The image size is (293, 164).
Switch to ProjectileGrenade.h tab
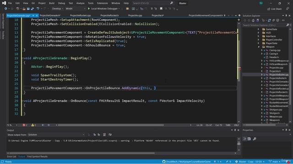pyautogui.click(x=50, y=15)
